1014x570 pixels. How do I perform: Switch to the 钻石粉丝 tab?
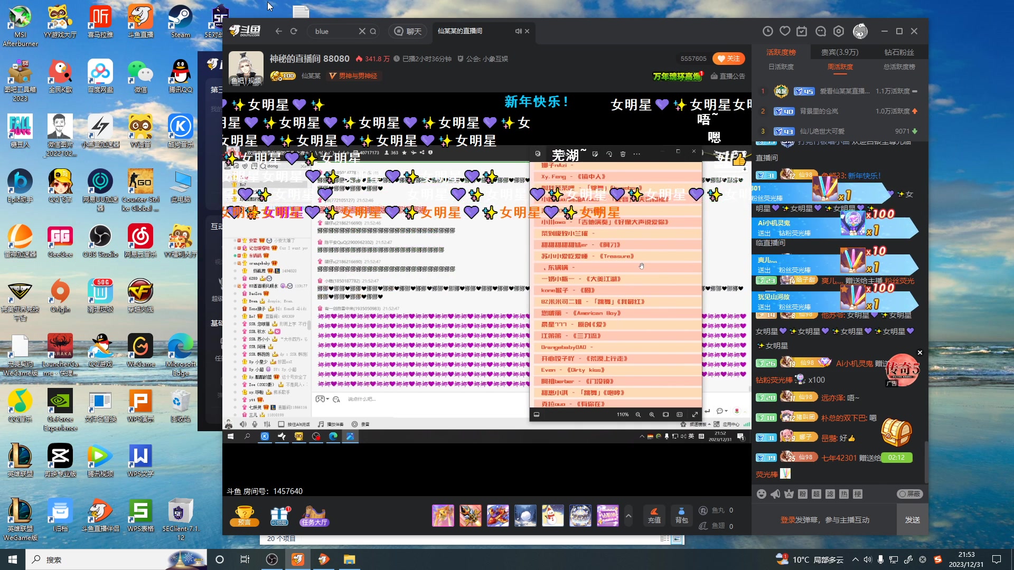[x=899, y=52]
